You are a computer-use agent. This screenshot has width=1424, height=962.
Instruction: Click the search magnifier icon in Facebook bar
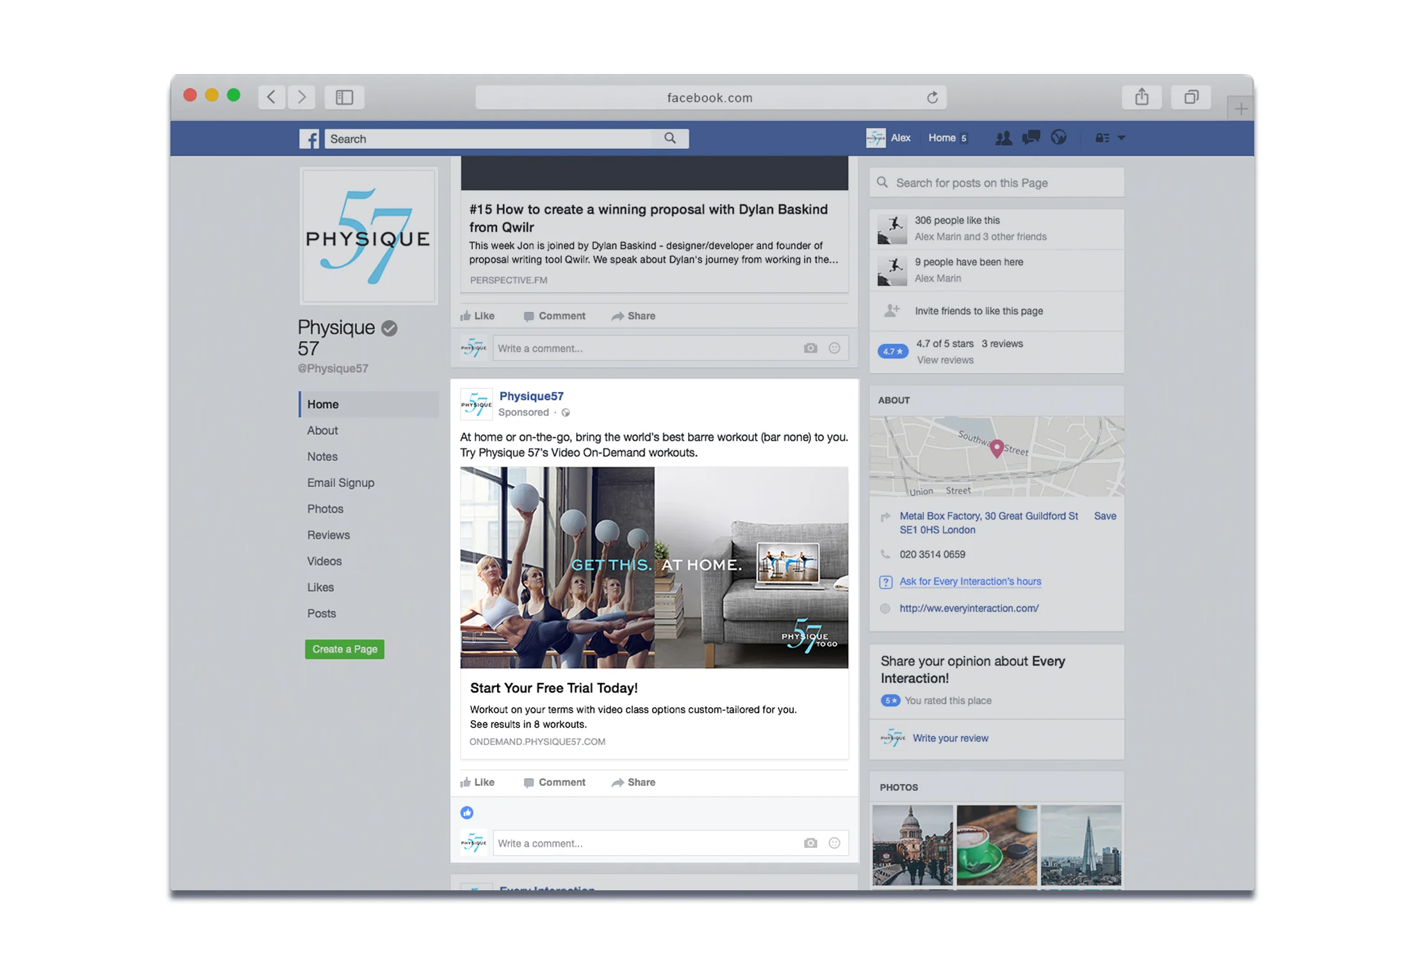(x=670, y=138)
